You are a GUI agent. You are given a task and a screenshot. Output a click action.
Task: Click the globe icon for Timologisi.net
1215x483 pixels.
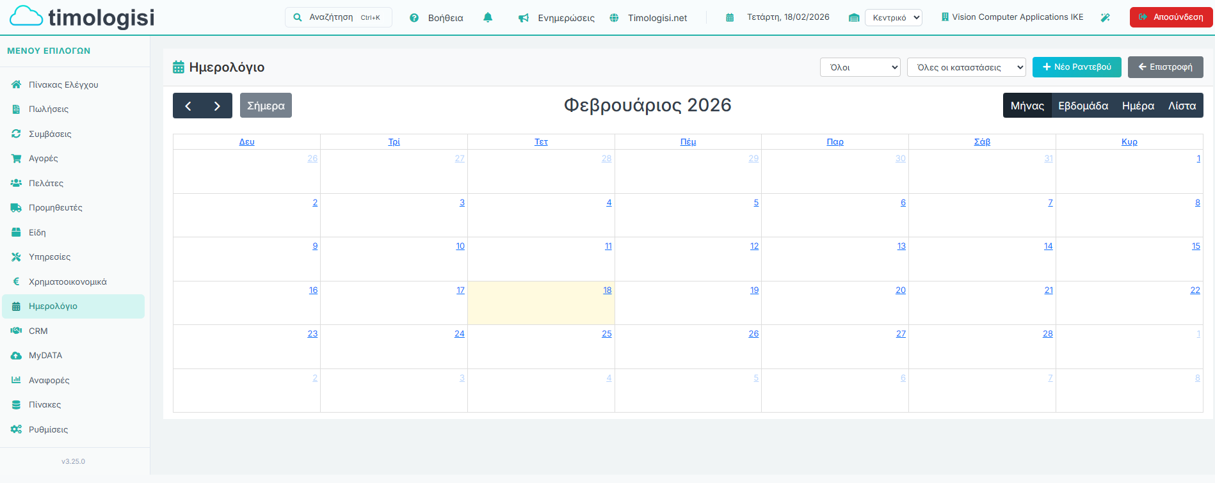[x=614, y=18]
